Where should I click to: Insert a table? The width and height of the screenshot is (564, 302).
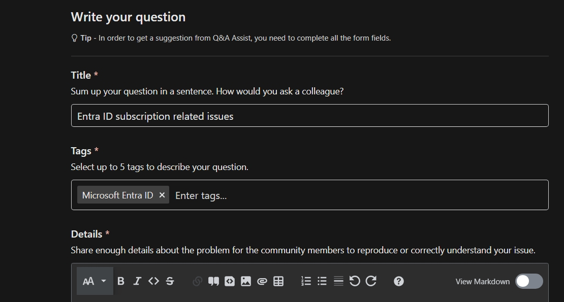278,281
